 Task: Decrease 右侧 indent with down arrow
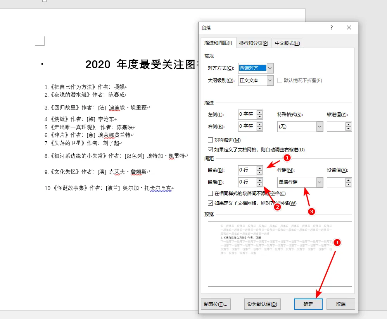coord(260,129)
